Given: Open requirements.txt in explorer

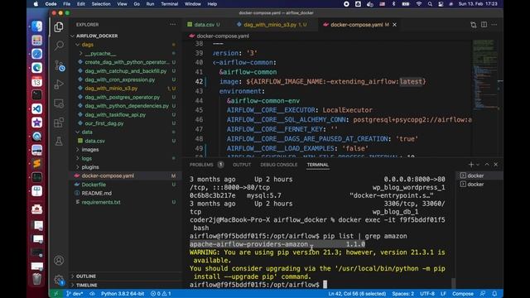Looking at the screenshot, I should point(101,202).
